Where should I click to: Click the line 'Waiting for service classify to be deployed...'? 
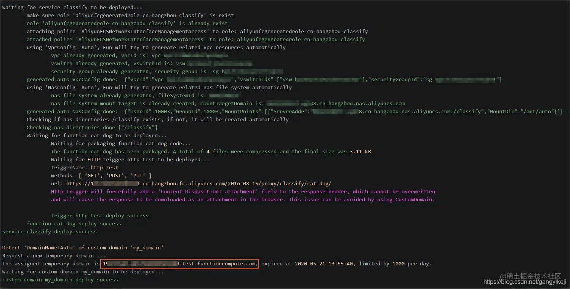point(72,8)
